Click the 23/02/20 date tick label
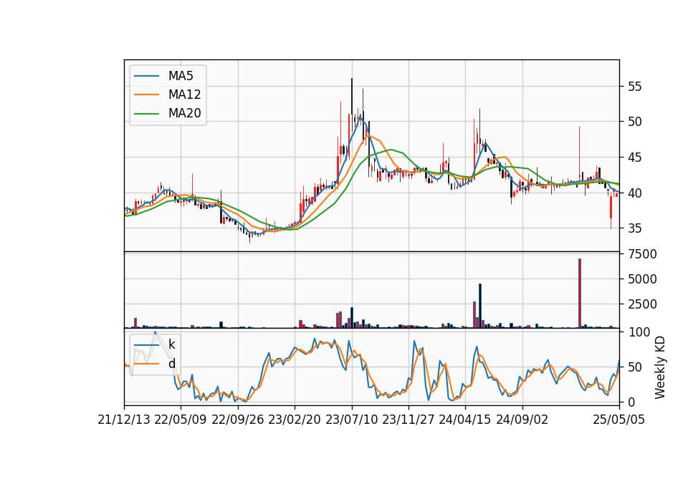Screen dimensions: 688x494 pyautogui.click(x=295, y=420)
